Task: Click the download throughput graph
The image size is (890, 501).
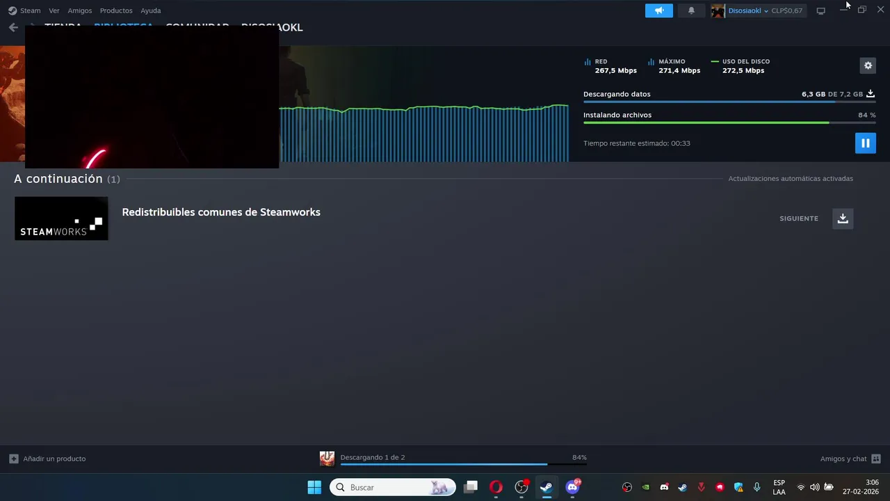Action: pyautogui.click(x=424, y=133)
